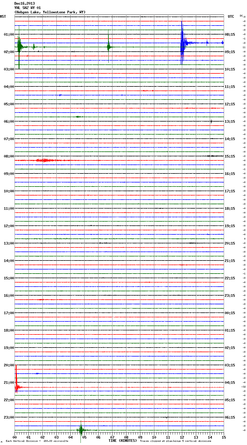Click the MST label '01:00'
The image size is (247, 445).
[9, 35]
